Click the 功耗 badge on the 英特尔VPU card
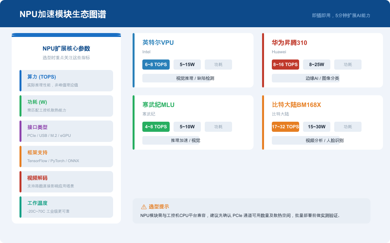The height and width of the screenshot is (243, 390). point(218,65)
